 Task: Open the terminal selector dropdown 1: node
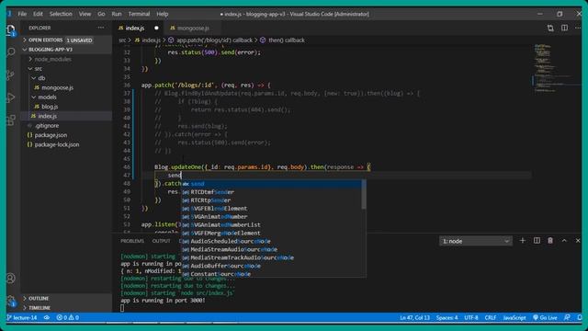click(x=475, y=241)
